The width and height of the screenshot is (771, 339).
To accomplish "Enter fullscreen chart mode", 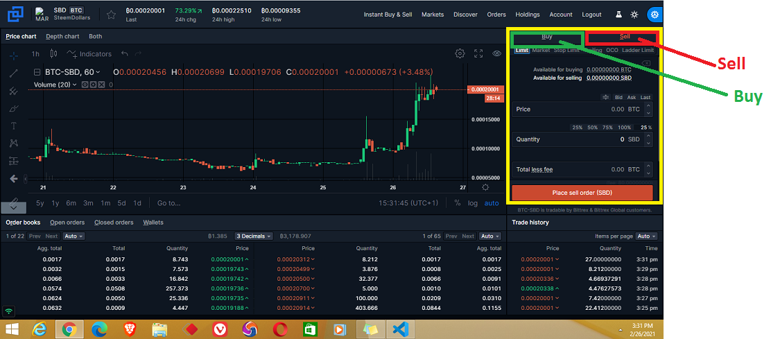I will tap(478, 53).
